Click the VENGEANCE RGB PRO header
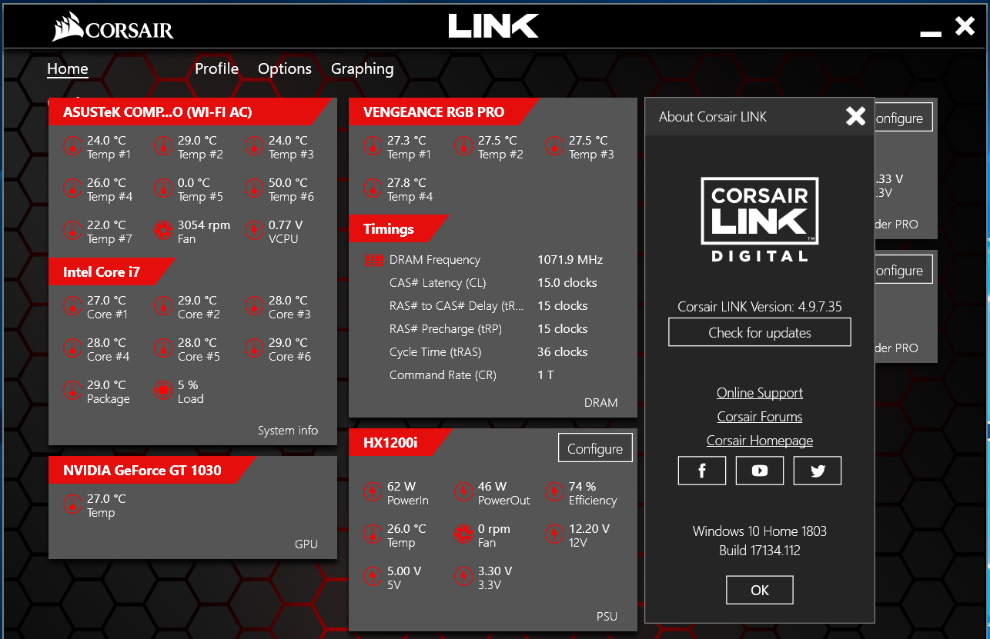Image resolution: width=990 pixels, height=639 pixels. pos(444,112)
